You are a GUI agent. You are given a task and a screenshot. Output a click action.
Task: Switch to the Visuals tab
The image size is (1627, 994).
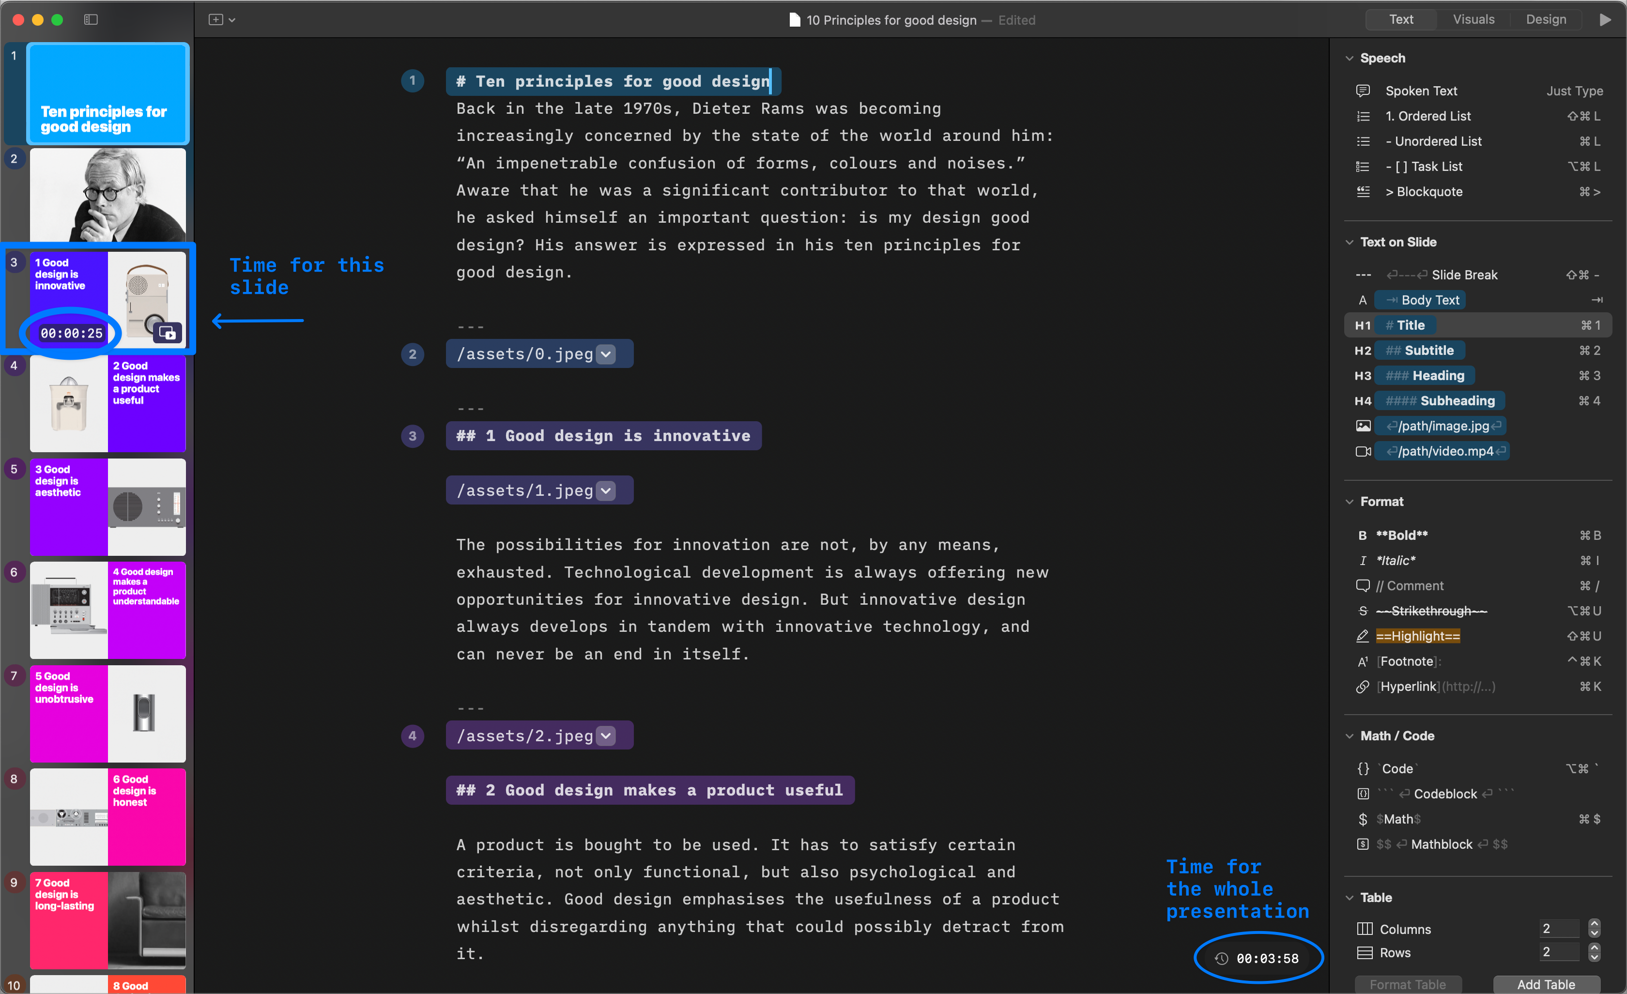[x=1473, y=20]
